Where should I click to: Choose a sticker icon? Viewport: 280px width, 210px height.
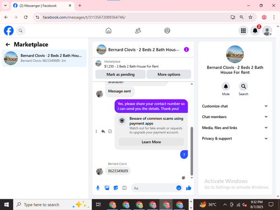tap(116, 188)
